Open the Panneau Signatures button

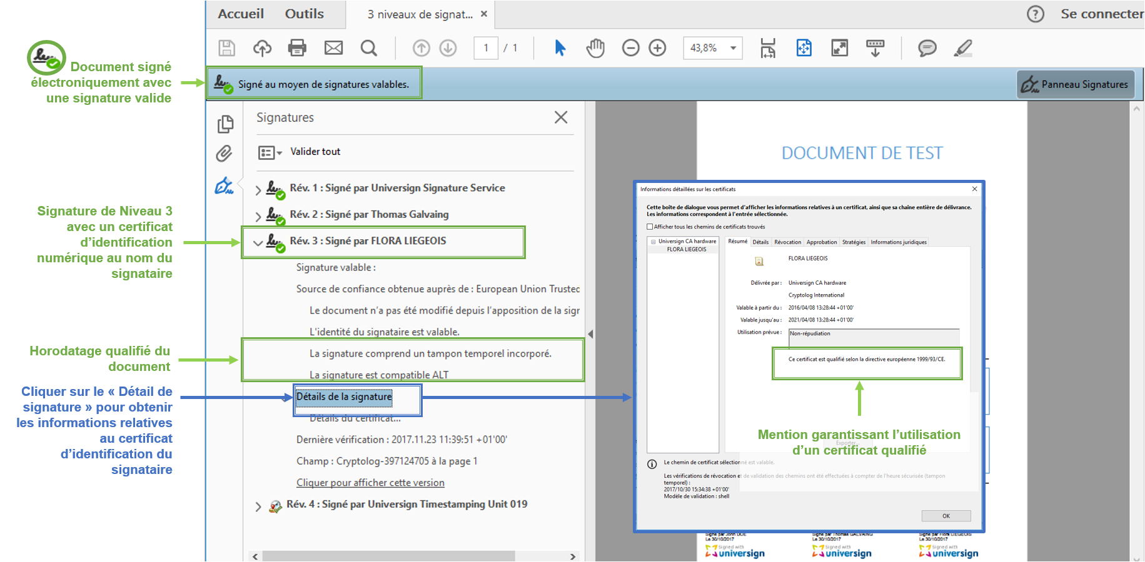[1076, 84]
